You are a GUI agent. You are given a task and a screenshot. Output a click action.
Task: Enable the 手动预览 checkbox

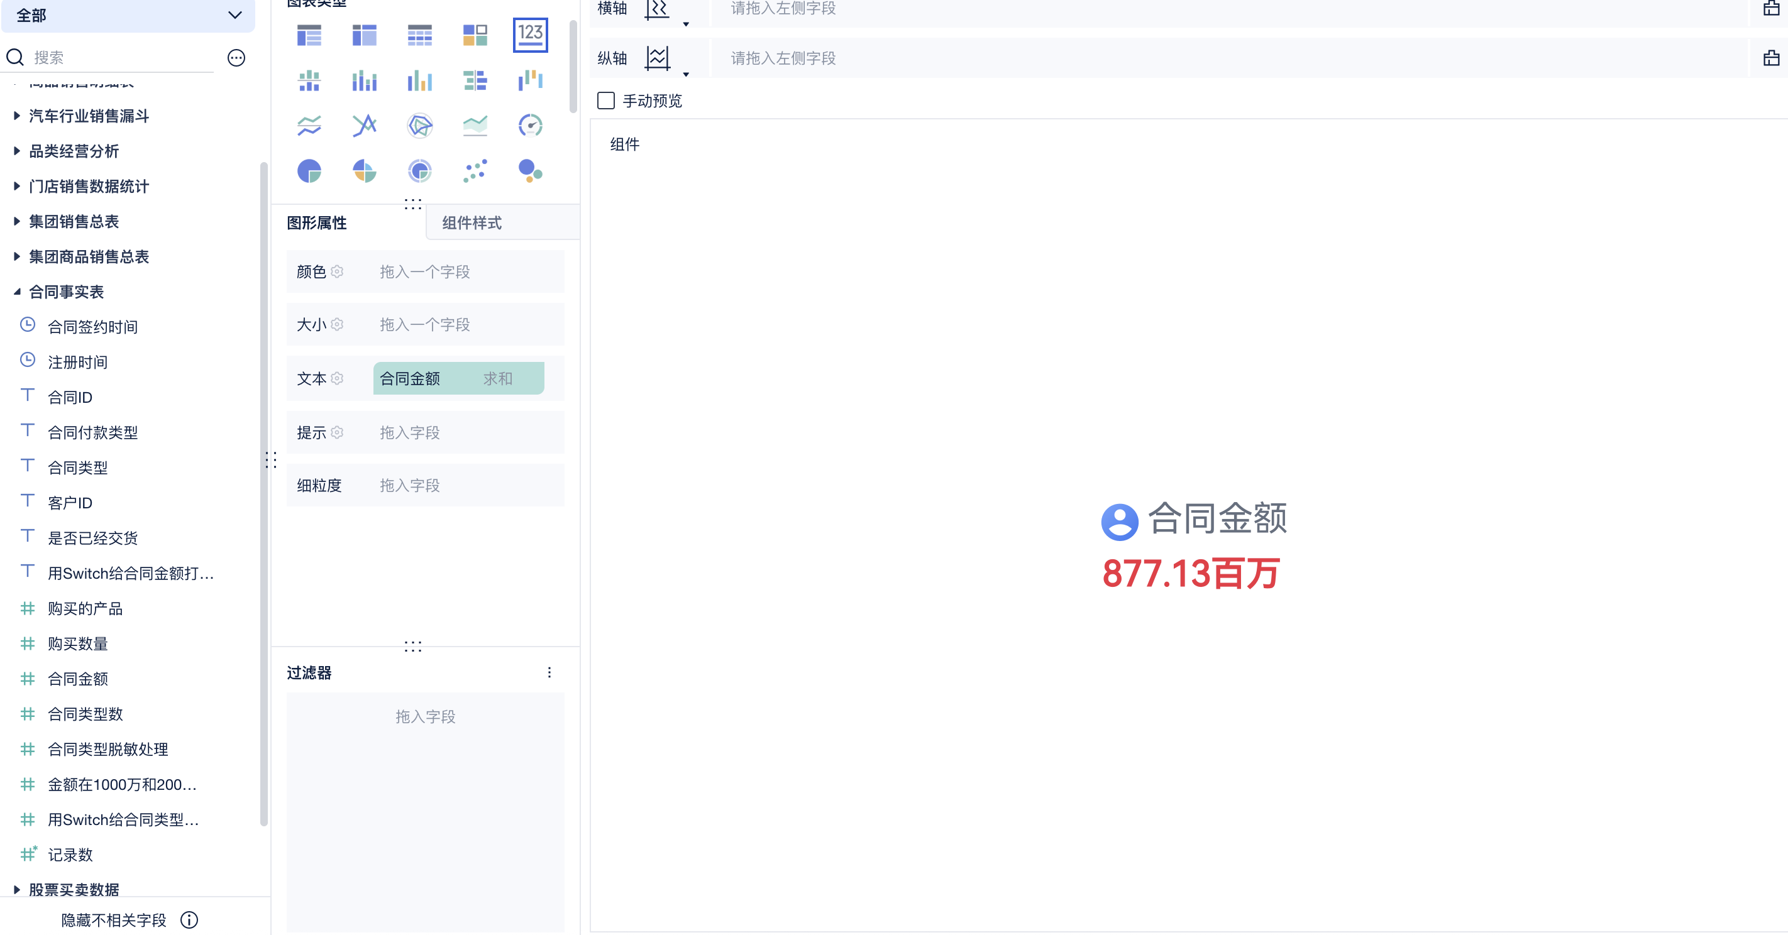[606, 101]
